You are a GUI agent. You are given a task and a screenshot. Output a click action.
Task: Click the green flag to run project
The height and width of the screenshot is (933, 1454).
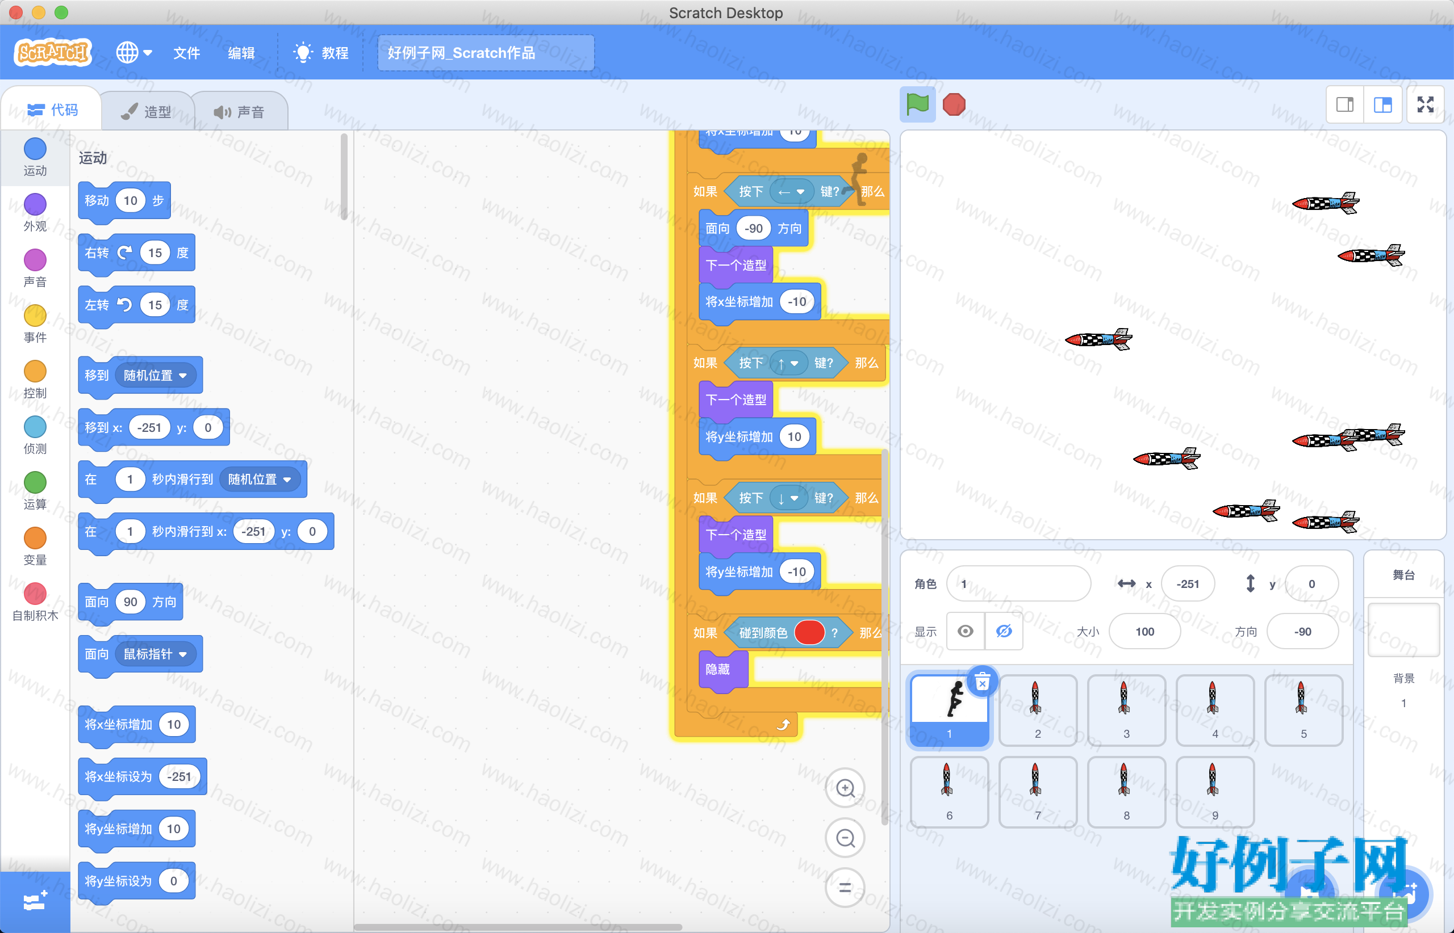point(917,104)
